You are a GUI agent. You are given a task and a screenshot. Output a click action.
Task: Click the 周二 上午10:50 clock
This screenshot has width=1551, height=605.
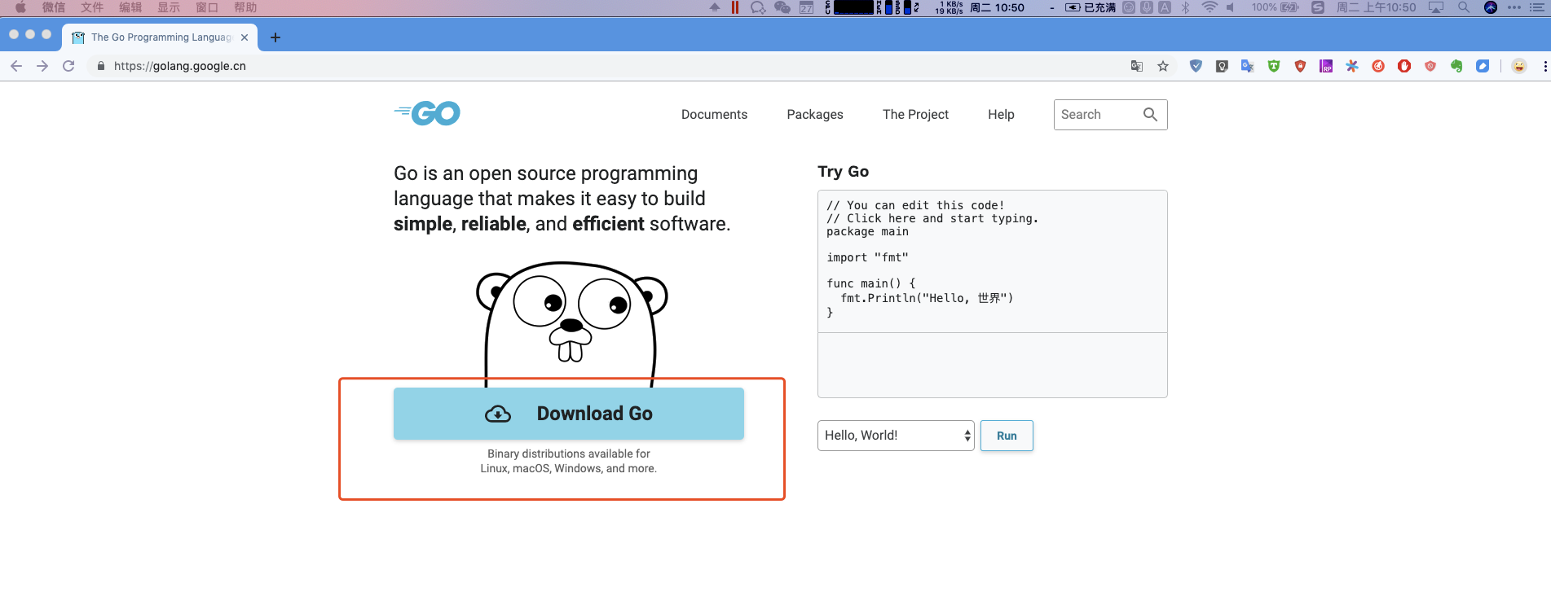click(x=1376, y=7)
